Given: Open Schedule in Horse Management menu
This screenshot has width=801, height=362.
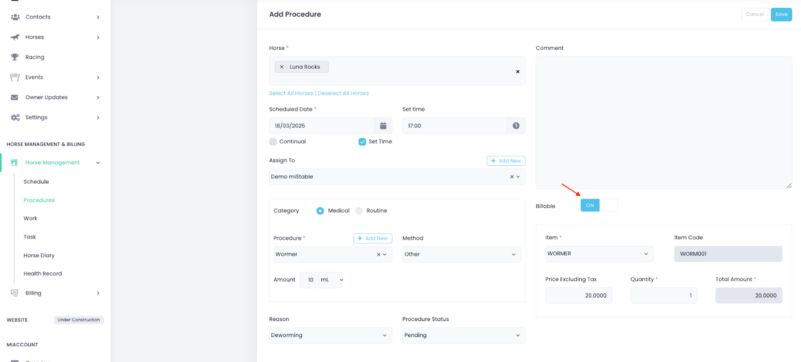Looking at the screenshot, I should (x=36, y=182).
